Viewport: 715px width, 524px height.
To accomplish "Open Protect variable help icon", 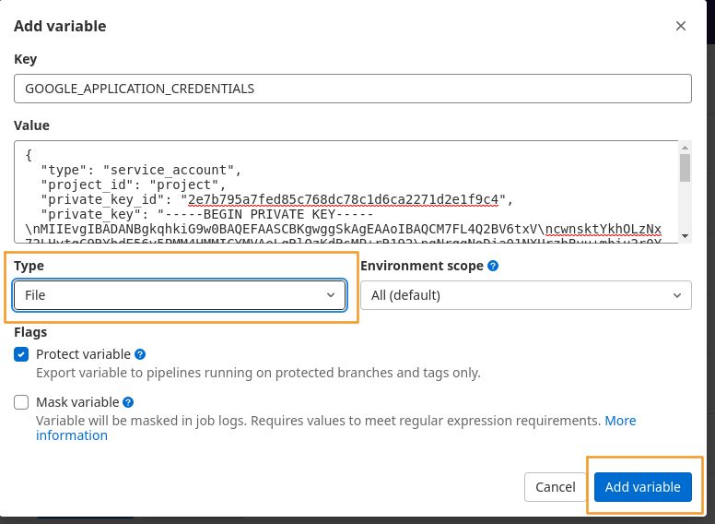I will (140, 354).
